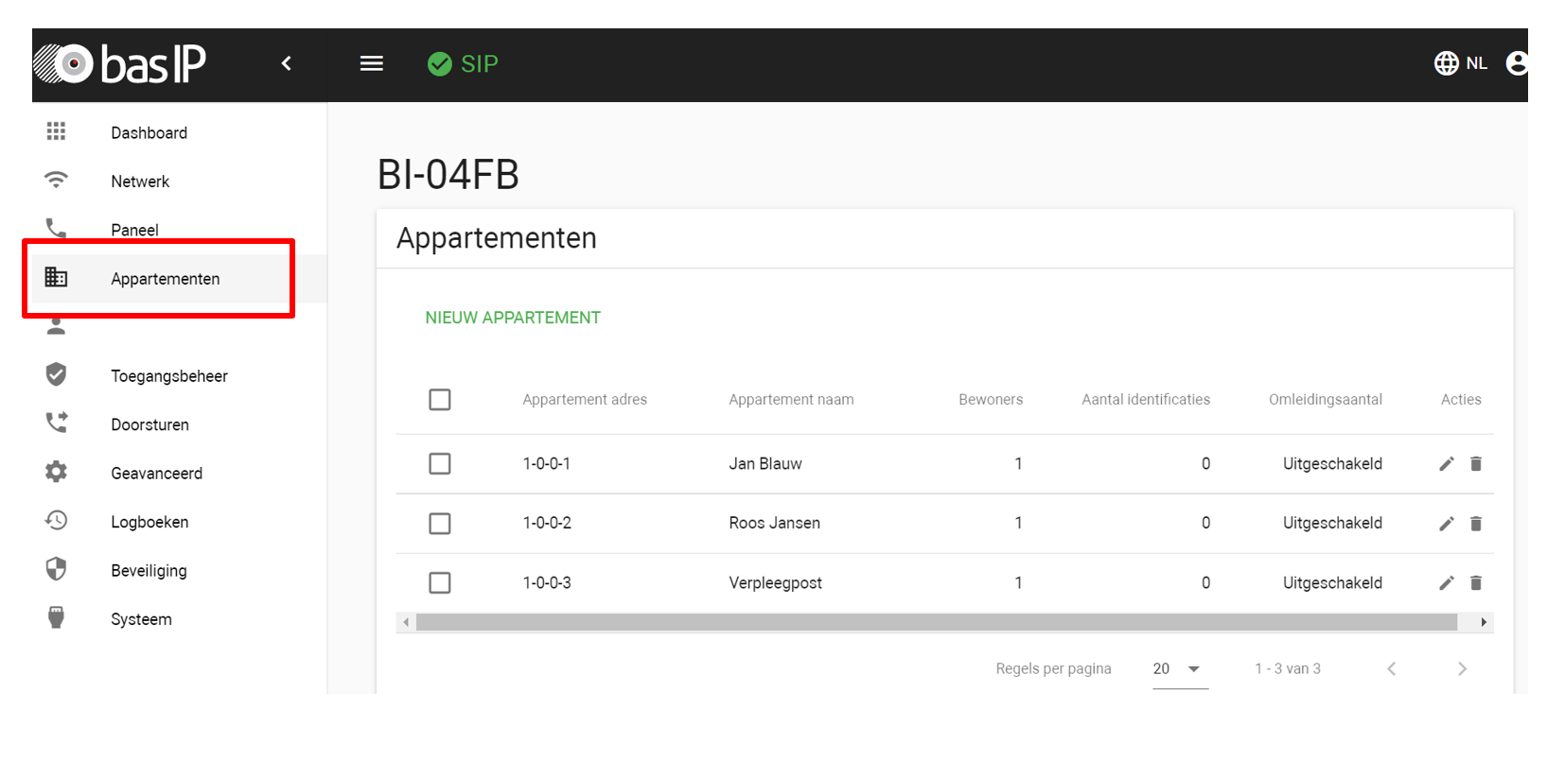
Task: Click NIEUW APPARTEMENT button
Action: tap(513, 318)
